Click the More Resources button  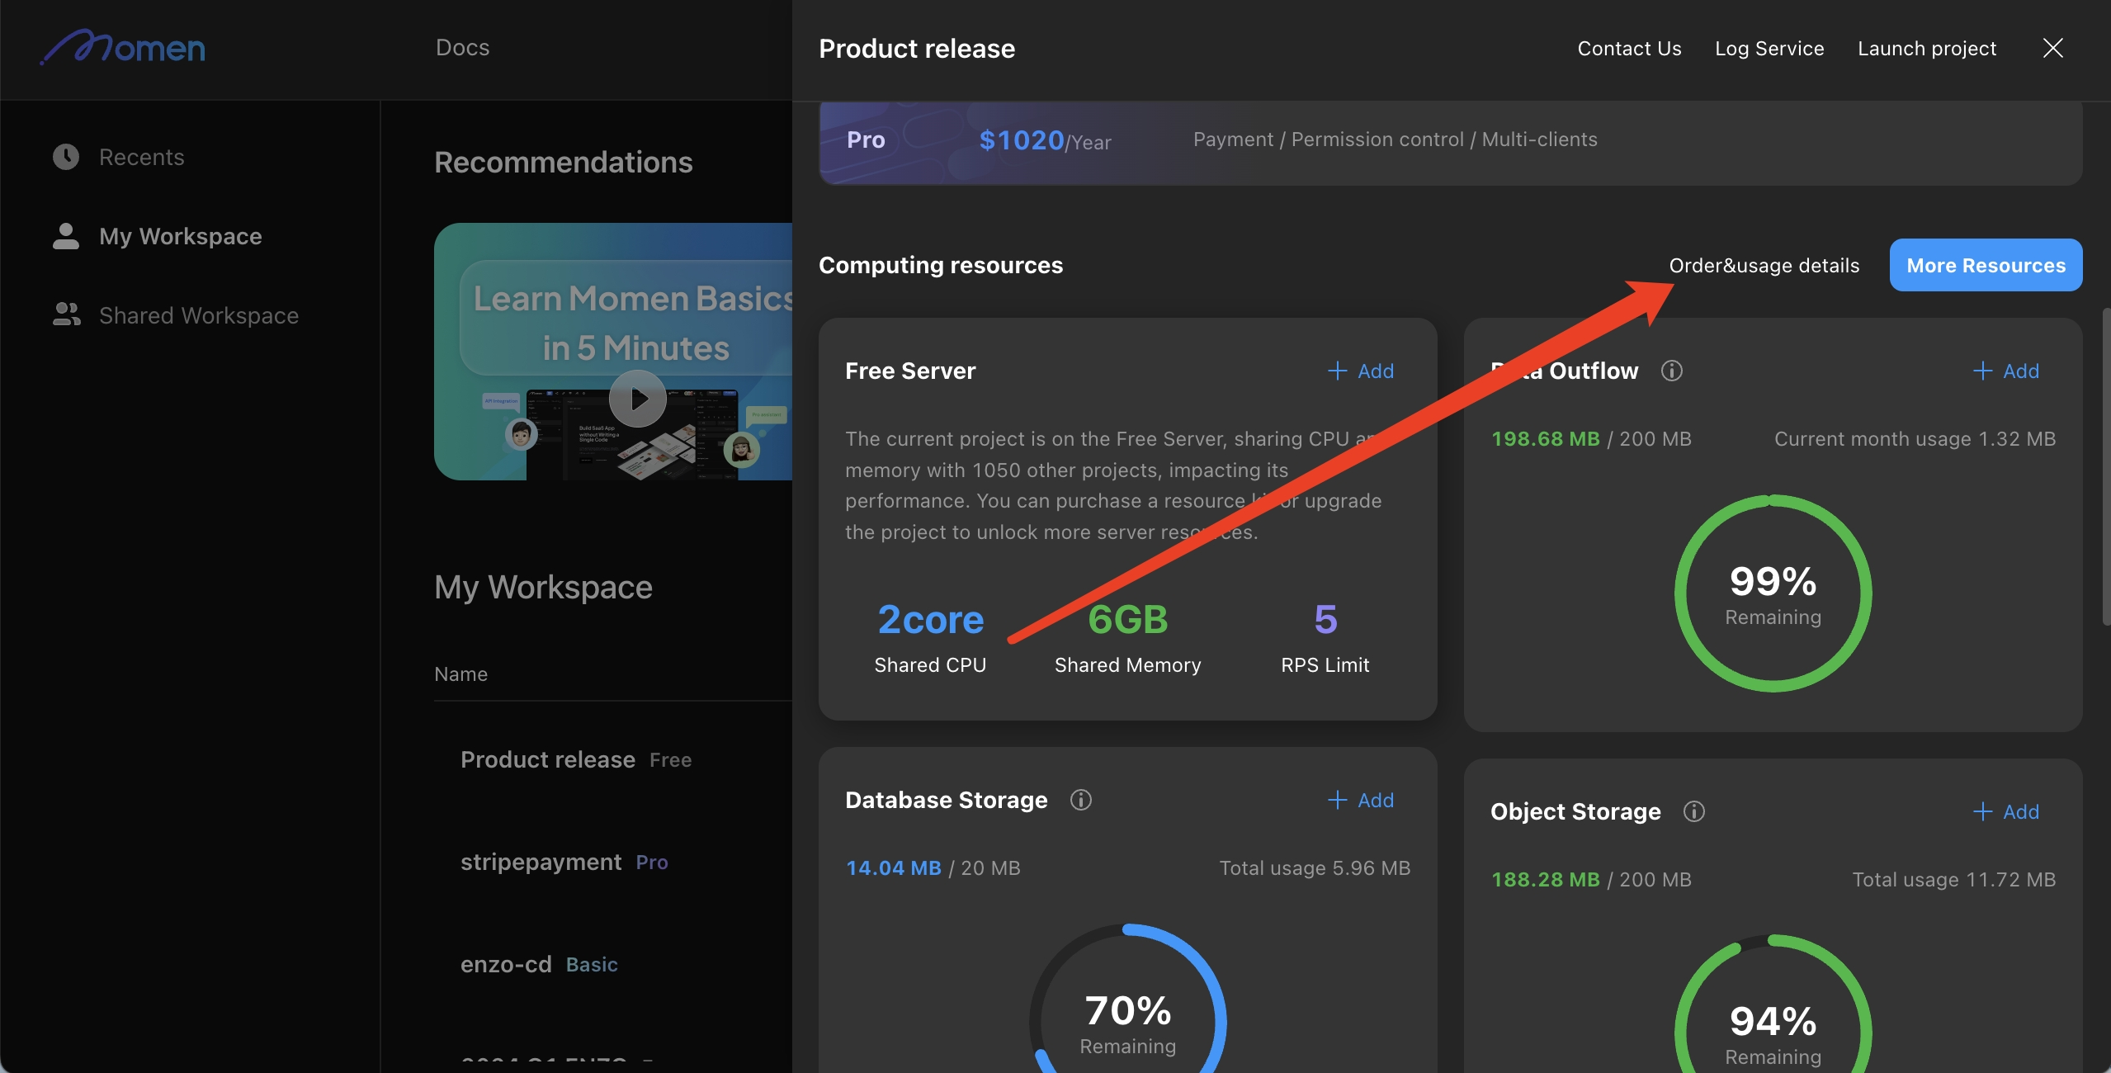tap(1986, 265)
